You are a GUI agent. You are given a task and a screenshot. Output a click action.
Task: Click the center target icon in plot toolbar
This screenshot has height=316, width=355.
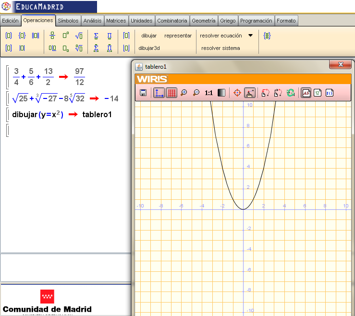pos(237,93)
